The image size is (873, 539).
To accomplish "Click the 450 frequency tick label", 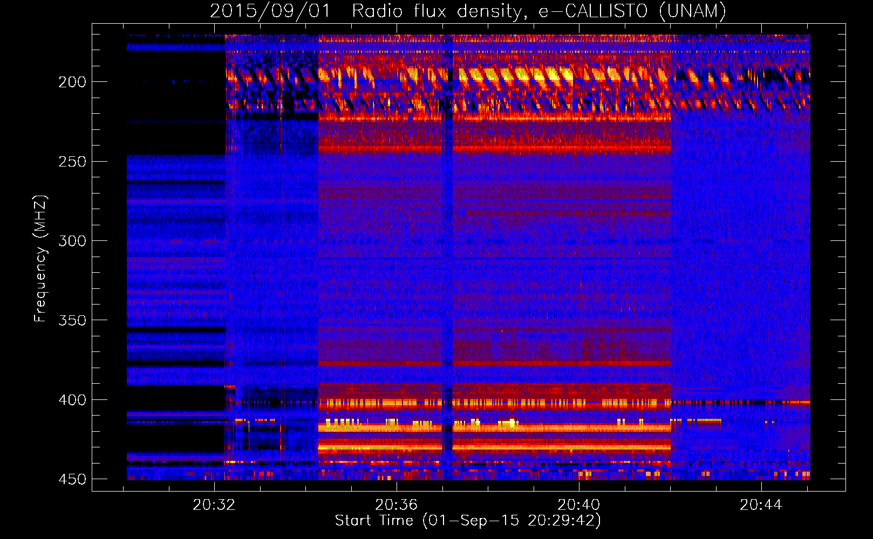I will 72,479.
